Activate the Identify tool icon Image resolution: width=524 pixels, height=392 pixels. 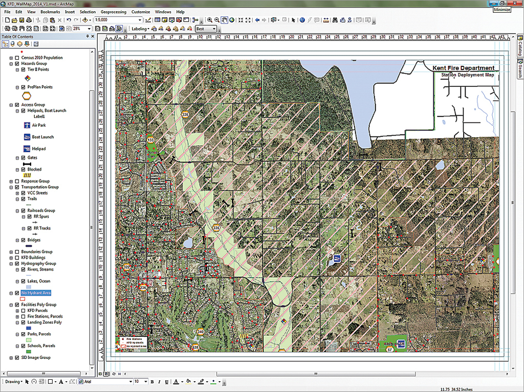pos(302,20)
